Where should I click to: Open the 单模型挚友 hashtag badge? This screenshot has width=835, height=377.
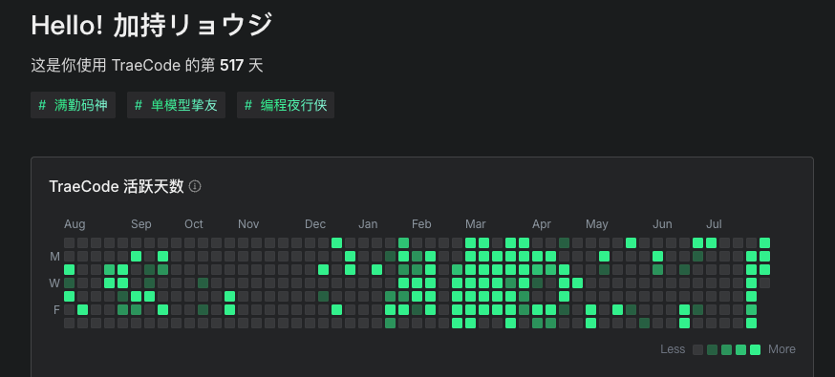point(176,105)
